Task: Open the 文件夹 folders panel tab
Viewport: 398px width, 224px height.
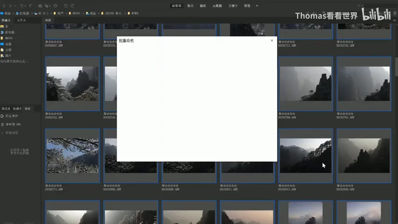Action: [x=21, y=20]
